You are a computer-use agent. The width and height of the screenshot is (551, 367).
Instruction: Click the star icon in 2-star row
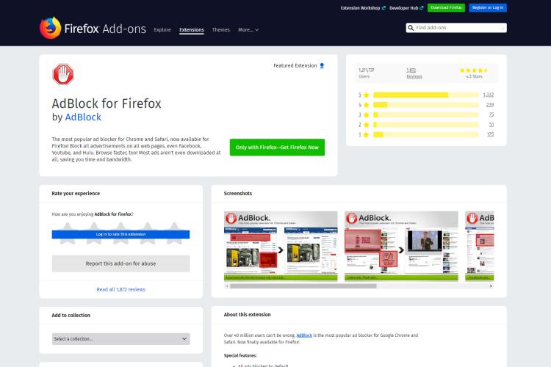click(366, 124)
